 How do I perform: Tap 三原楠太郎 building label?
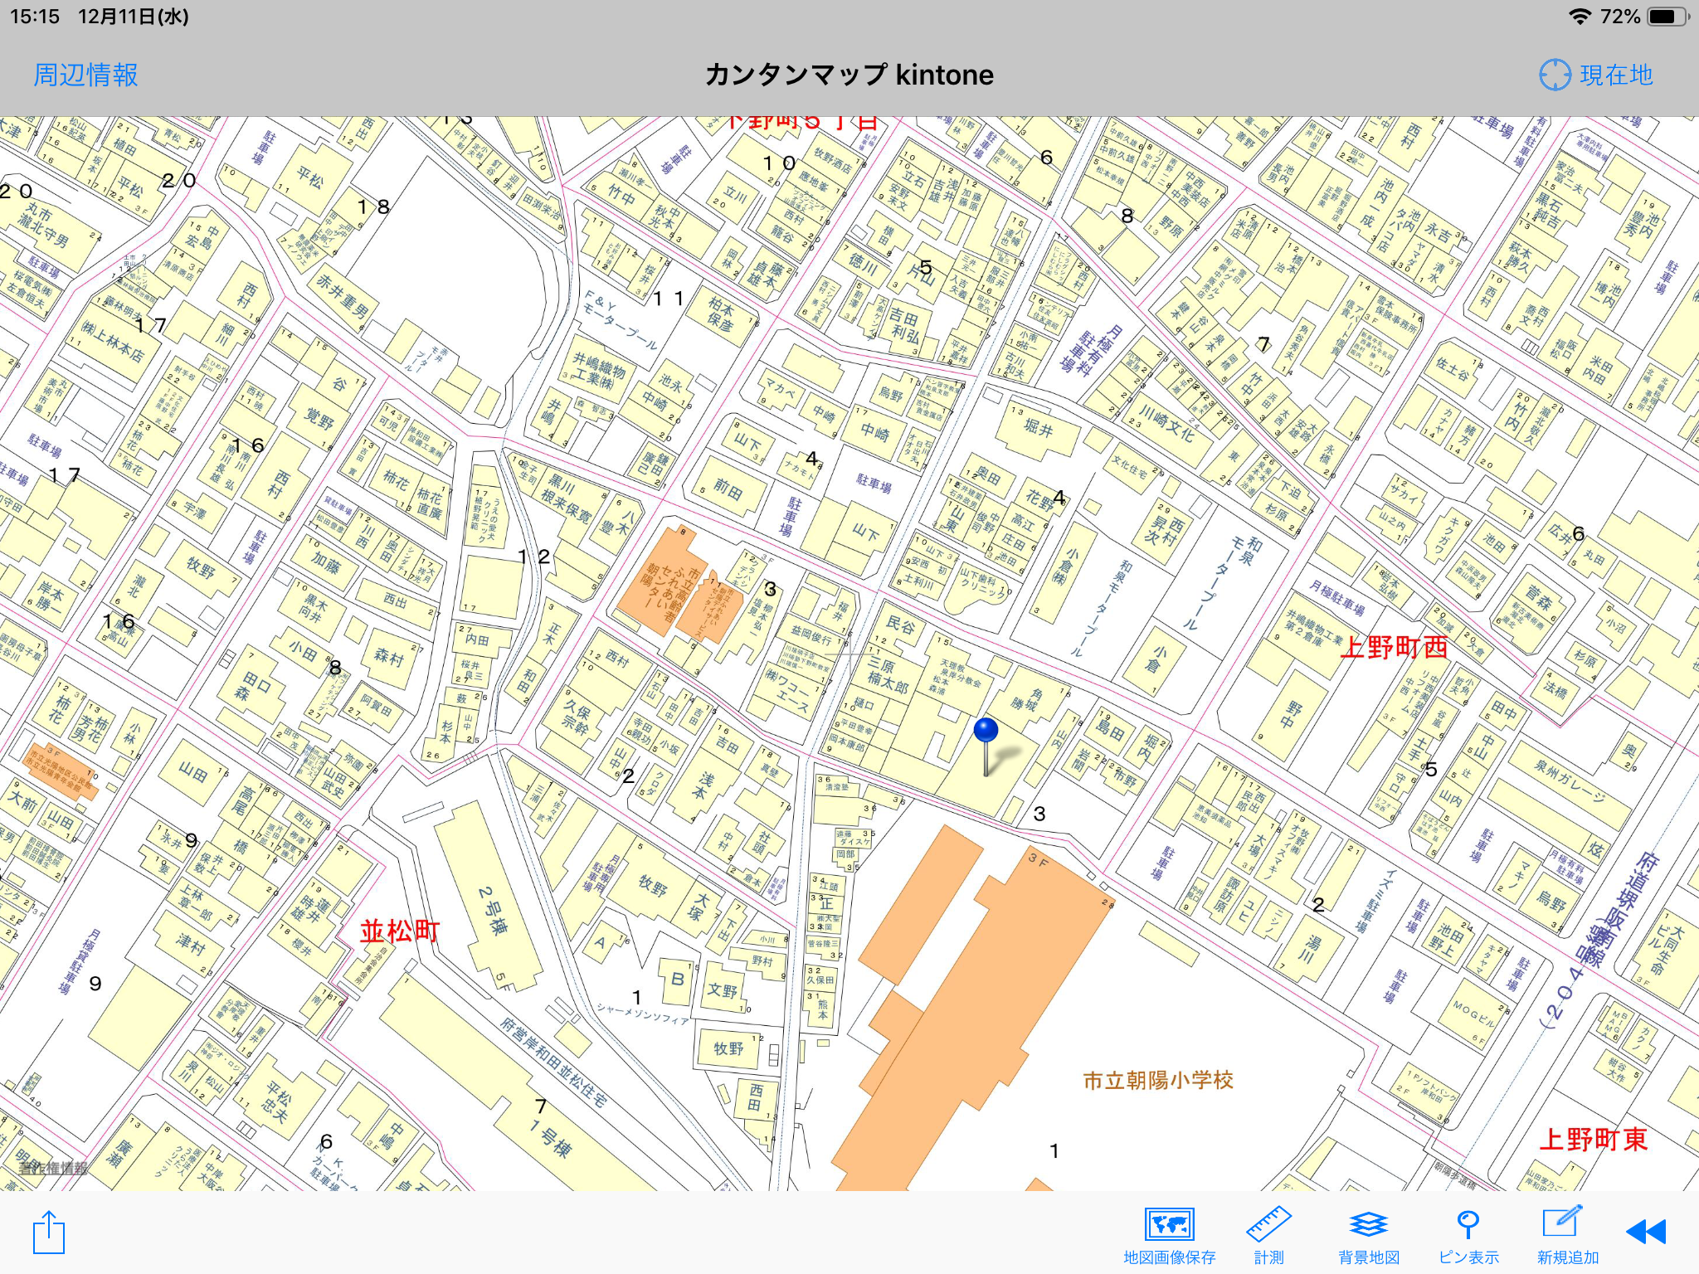pyautogui.click(x=888, y=674)
